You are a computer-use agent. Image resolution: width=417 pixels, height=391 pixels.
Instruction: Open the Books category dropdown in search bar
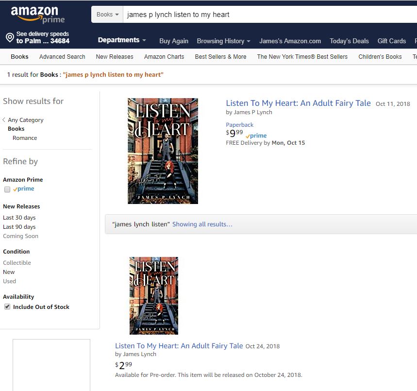coord(107,14)
